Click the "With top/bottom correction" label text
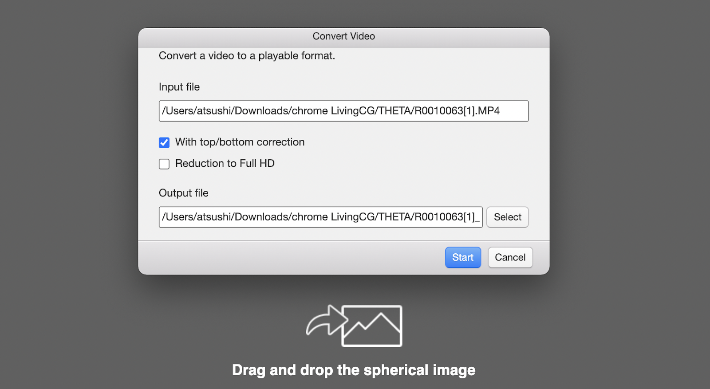710x389 pixels. pyautogui.click(x=240, y=142)
